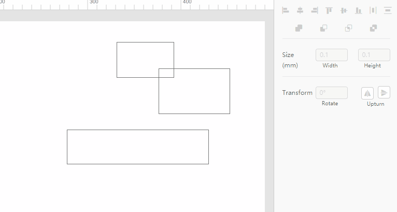This screenshot has width=397, height=212.
Task: Distribute objects with equal vertical spacing
Action: (x=388, y=10)
